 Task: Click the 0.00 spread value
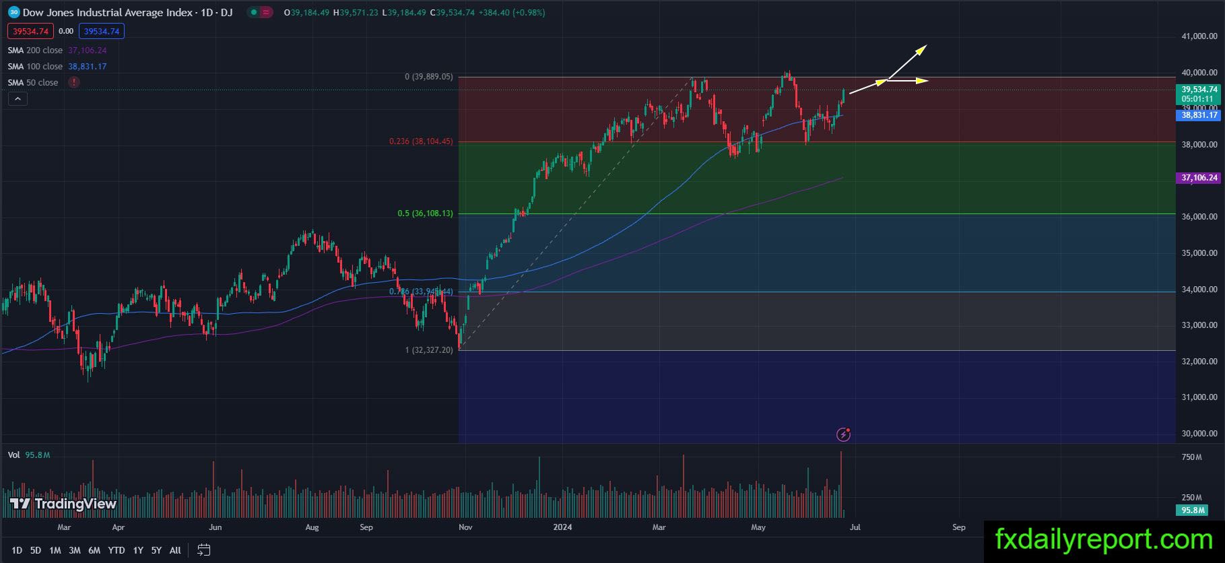[66, 31]
